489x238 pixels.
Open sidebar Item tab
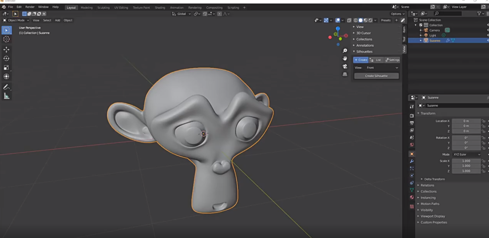pos(404,29)
